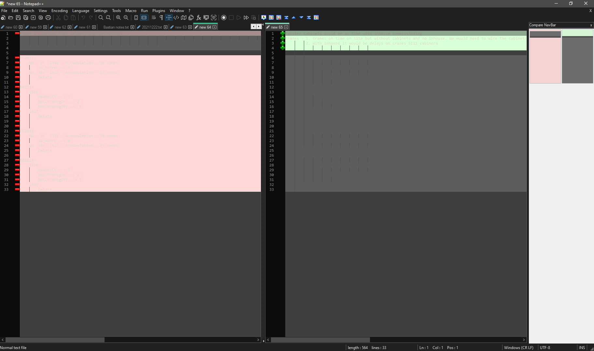
Task: Toggle synchronized horizontal scrolling
Action: click(144, 18)
